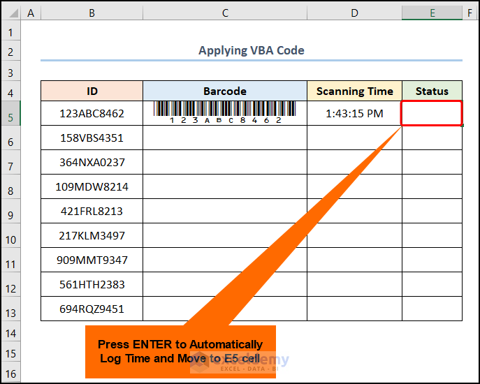Select column C header

tap(225, 13)
